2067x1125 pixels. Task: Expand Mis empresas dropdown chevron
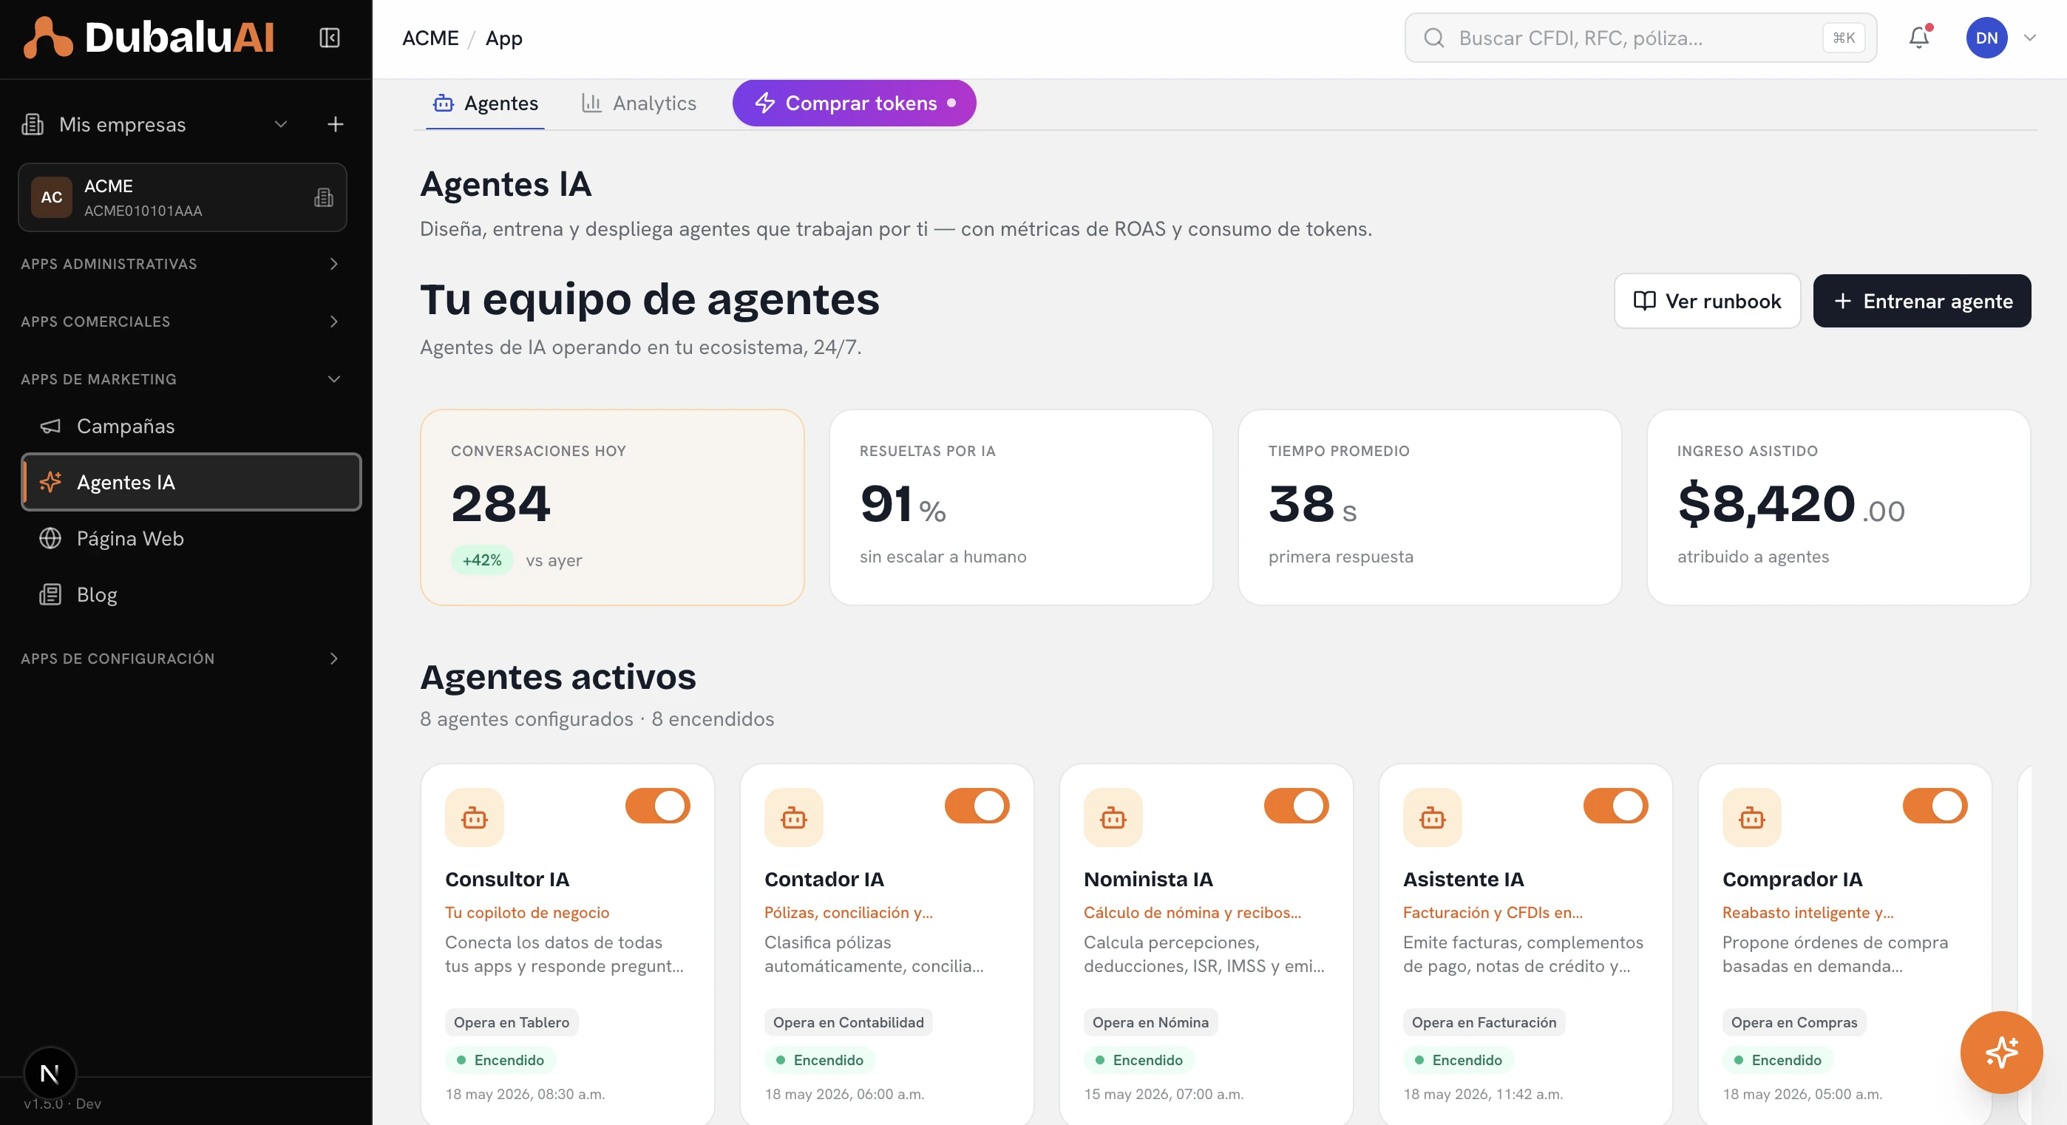point(281,124)
